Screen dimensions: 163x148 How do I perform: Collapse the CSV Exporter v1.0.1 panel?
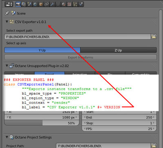pyautogui.click(x=7, y=22)
